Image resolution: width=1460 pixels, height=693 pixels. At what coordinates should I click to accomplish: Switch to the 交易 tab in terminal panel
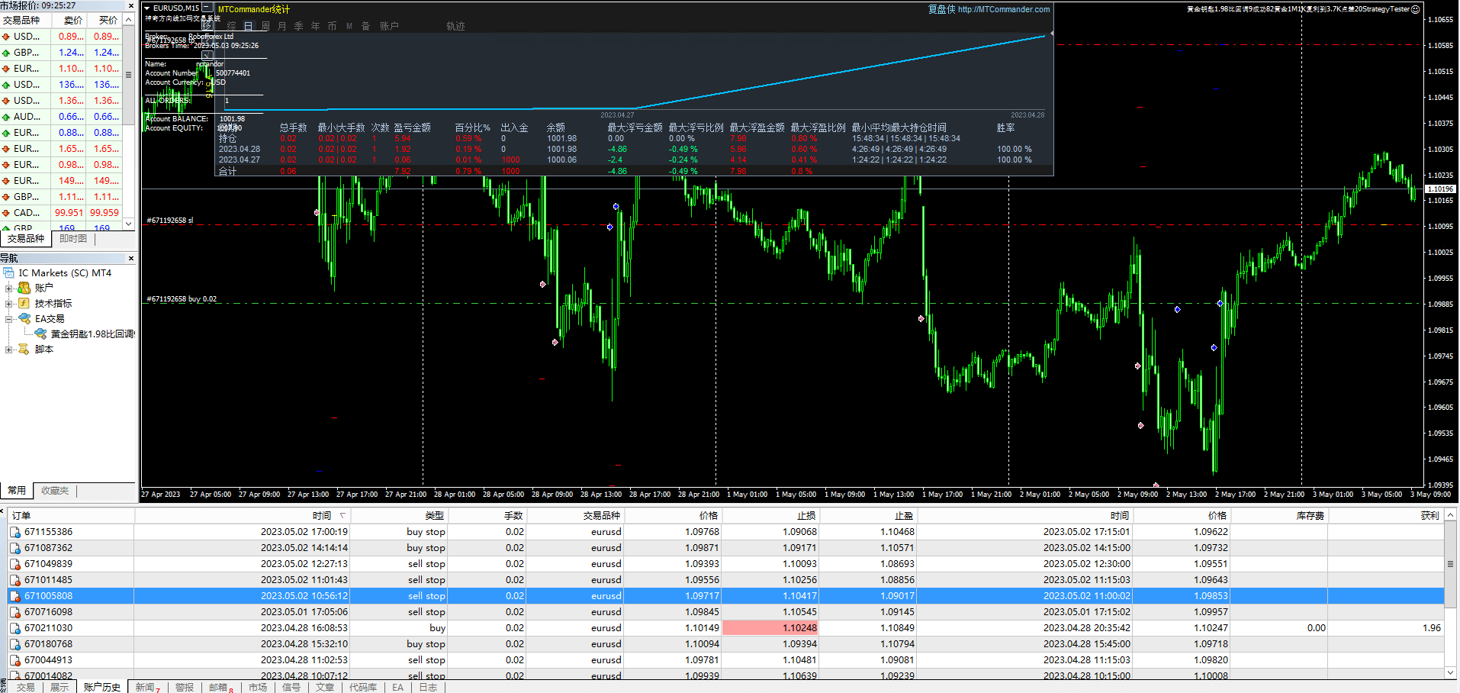[x=26, y=686]
